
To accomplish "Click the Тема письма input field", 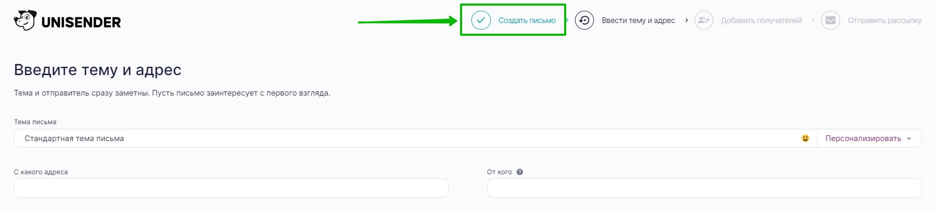I will pos(407,138).
